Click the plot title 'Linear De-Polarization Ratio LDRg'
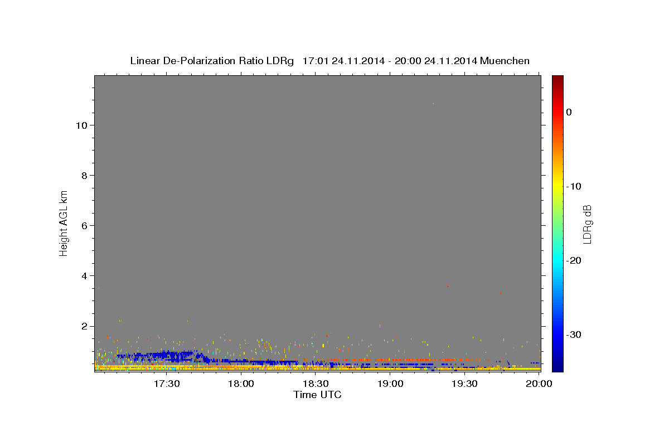Image resolution: width=669 pixels, height=446 pixels. click(x=211, y=61)
